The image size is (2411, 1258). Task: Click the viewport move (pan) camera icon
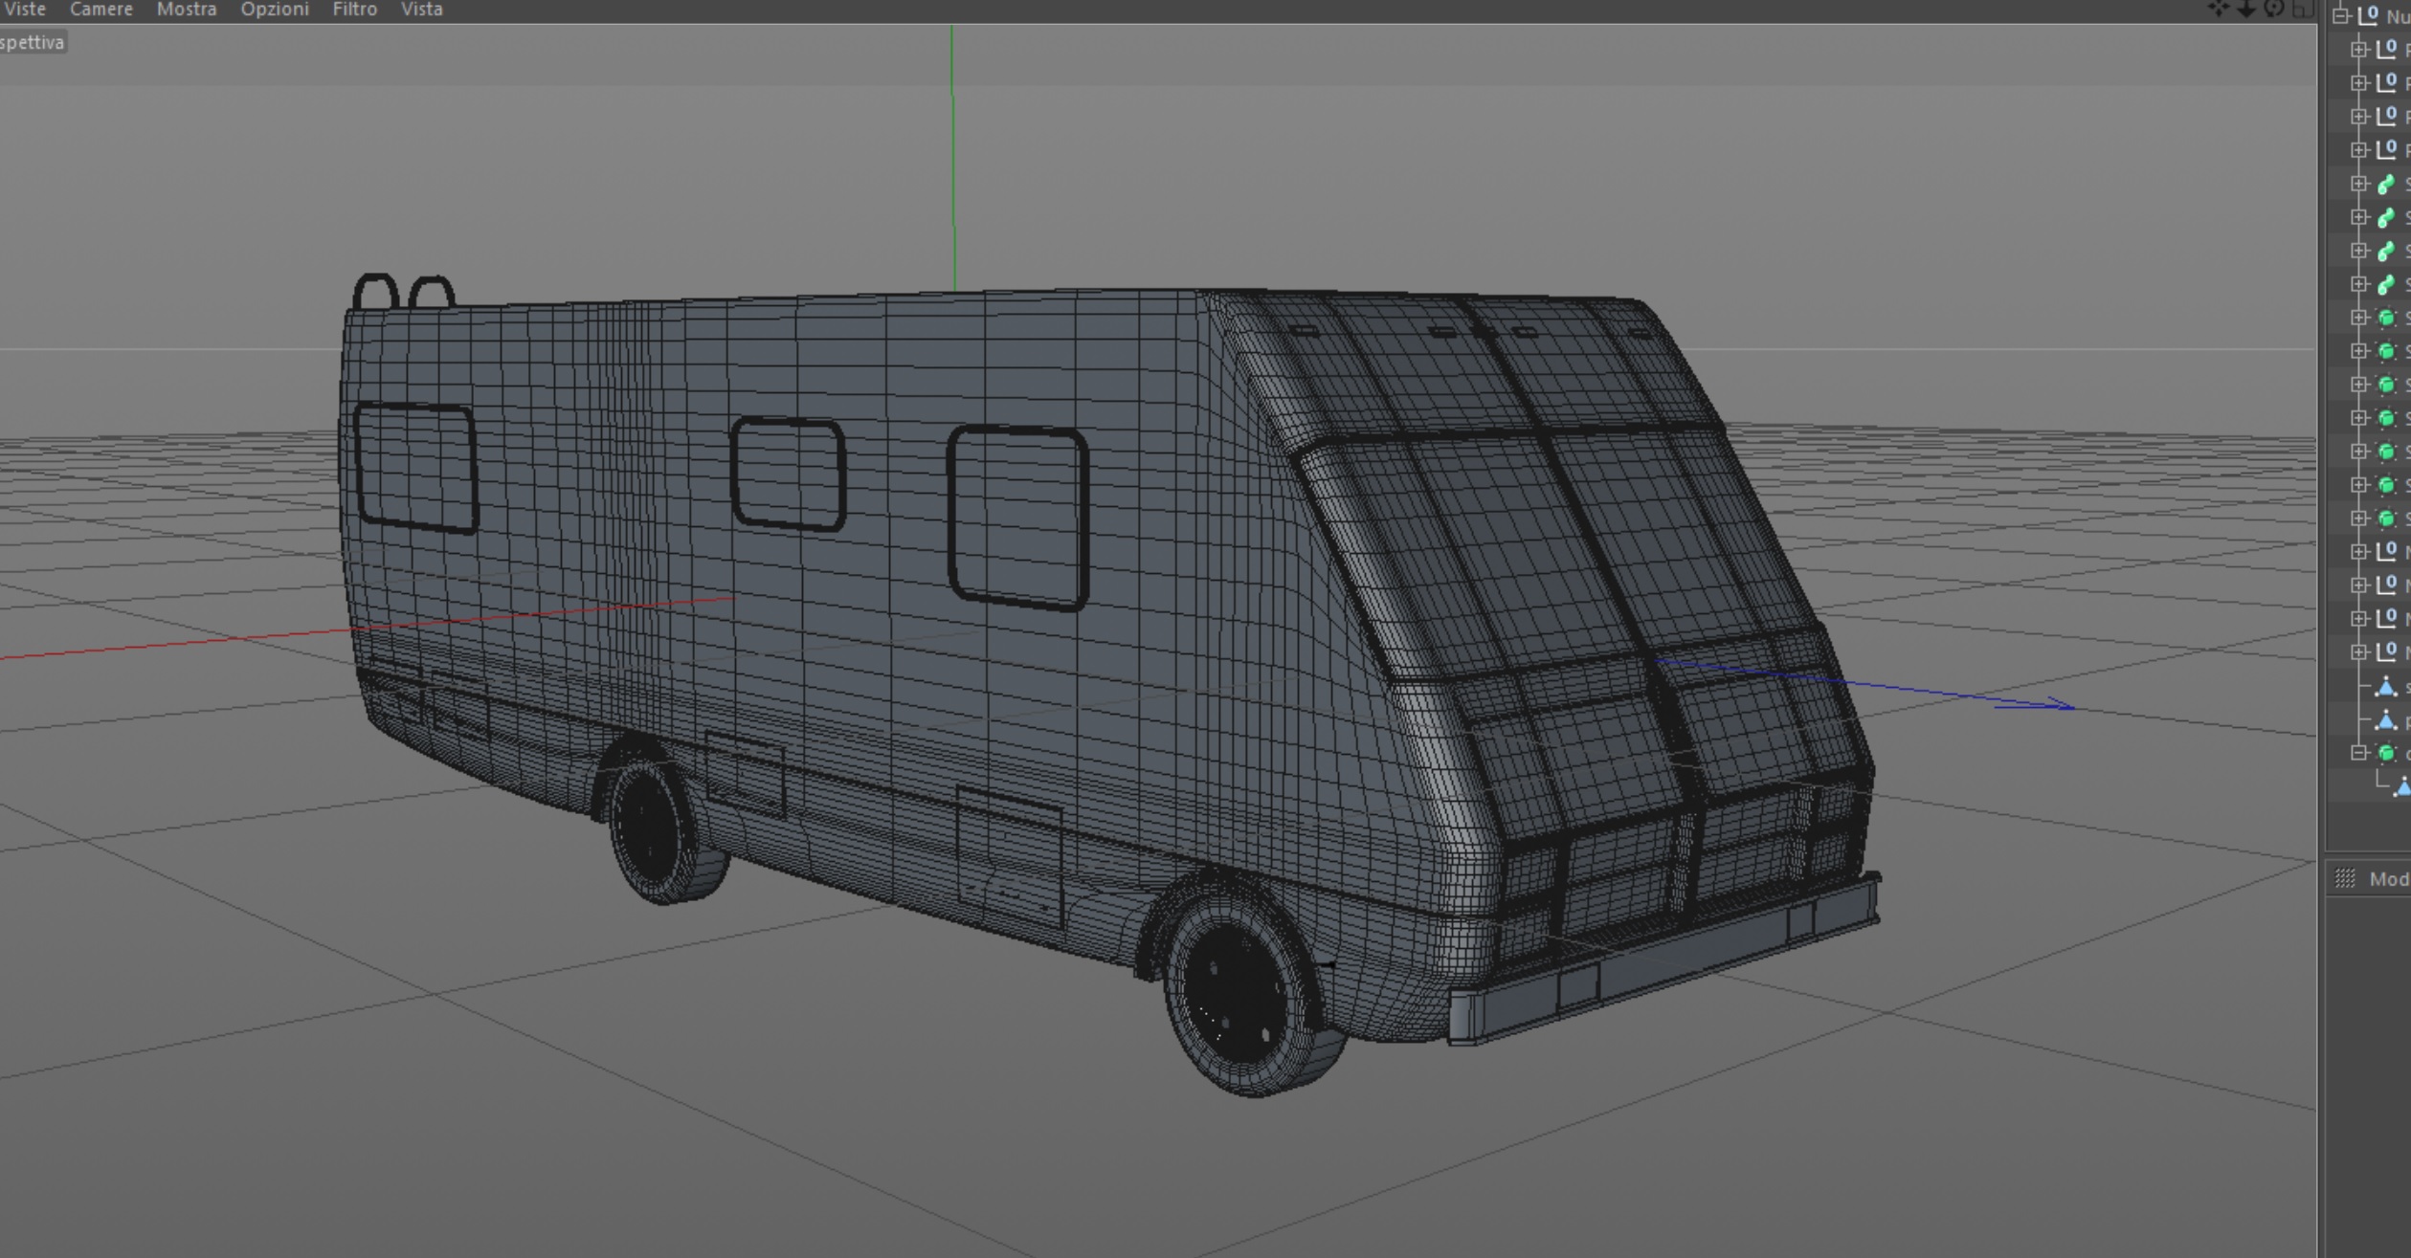[x=2219, y=9]
